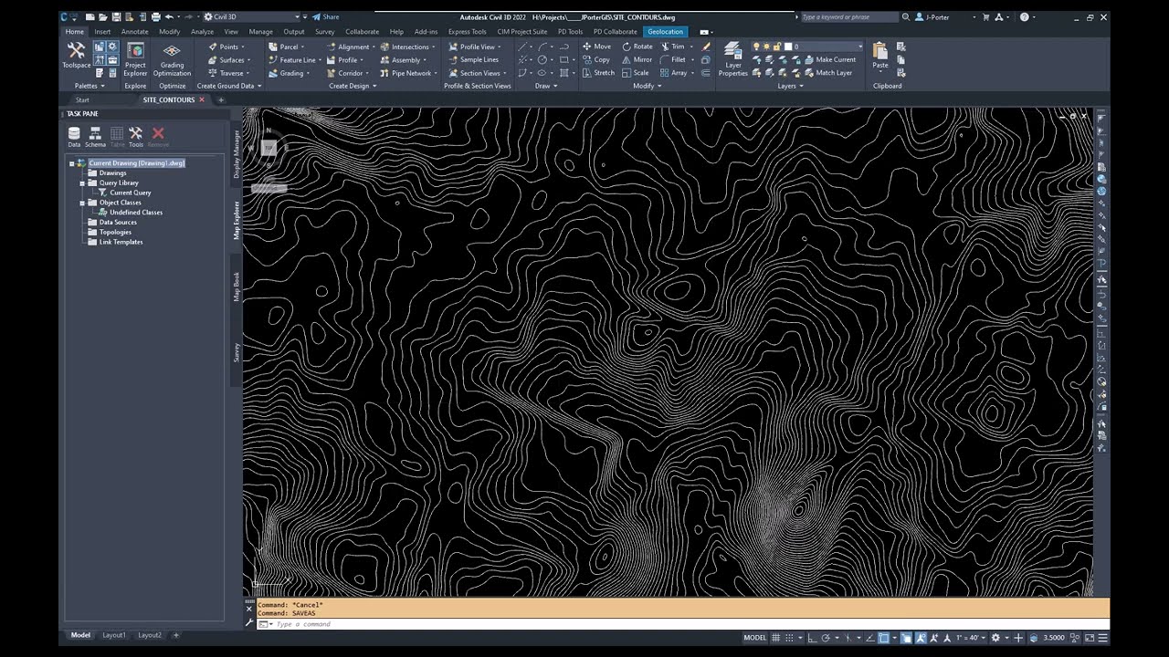
Task: Open the Civil 3D workspace dropdown
Action: tap(252, 16)
